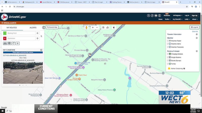The image size is (202, 113).
Task: Use current location for Destination
Action: point(37,38)
